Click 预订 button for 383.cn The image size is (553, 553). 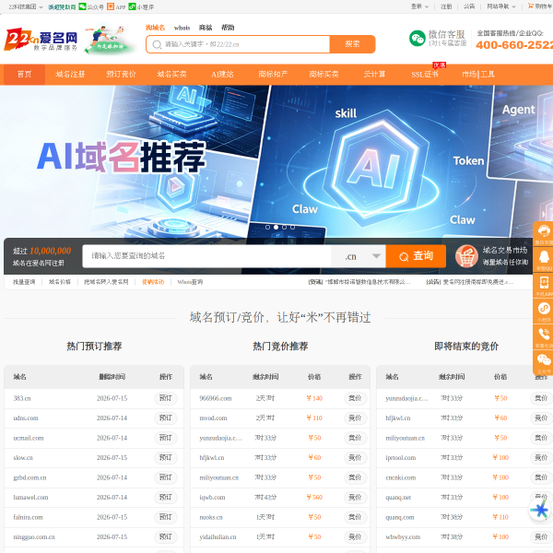[165, 398]
